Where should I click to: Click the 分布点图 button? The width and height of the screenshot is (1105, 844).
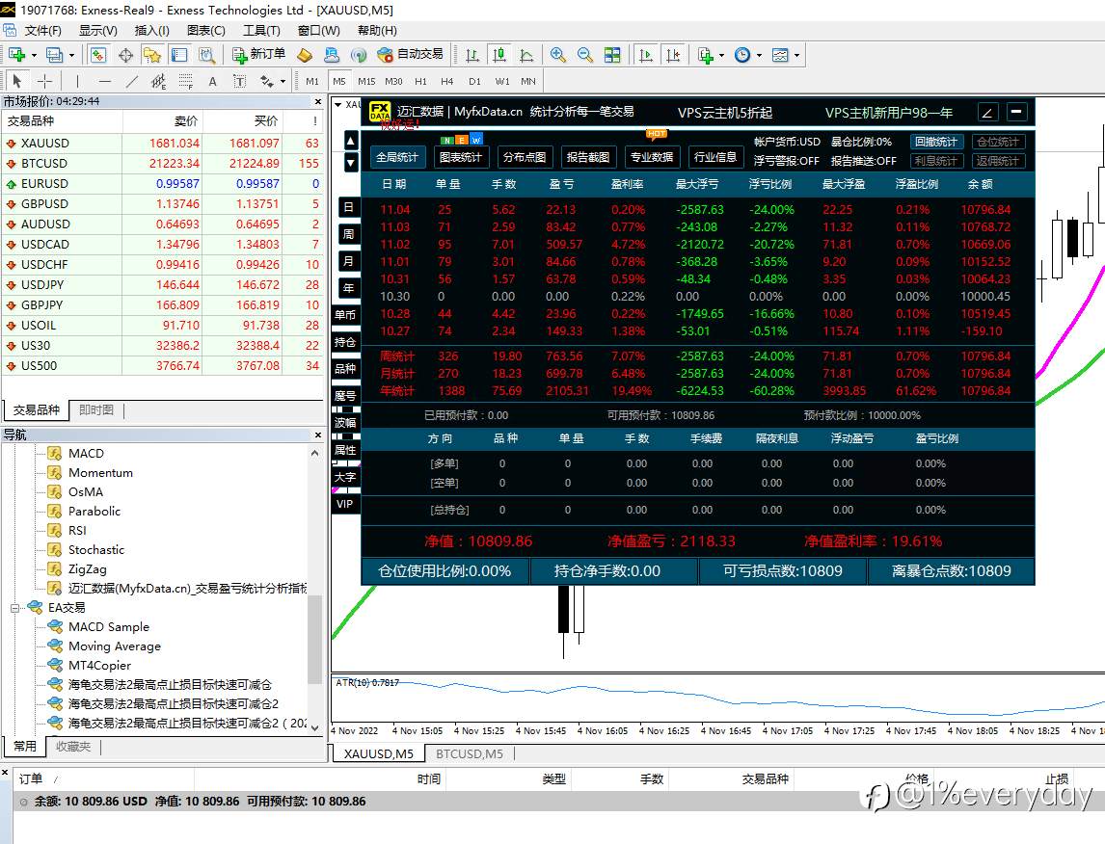pos(525,157)
